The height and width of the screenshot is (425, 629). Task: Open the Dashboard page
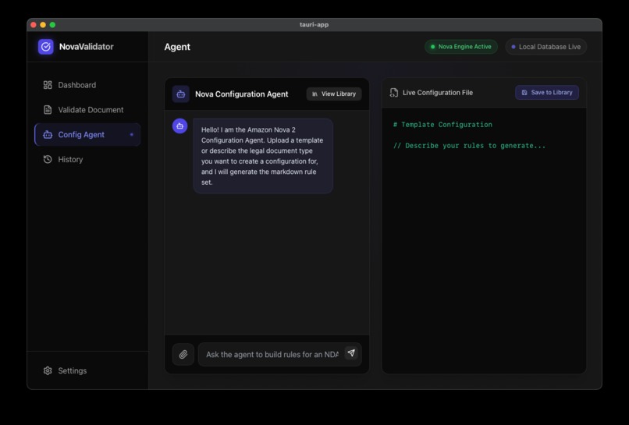pos(87,85)
